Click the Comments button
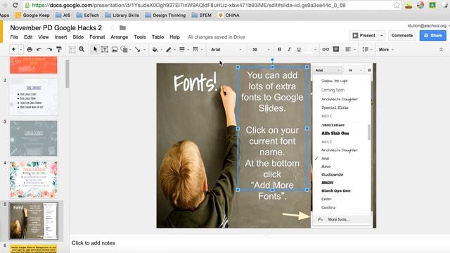The width and height of the screenshot is (450, 253). pyautogui.click(x=402, y=35)
